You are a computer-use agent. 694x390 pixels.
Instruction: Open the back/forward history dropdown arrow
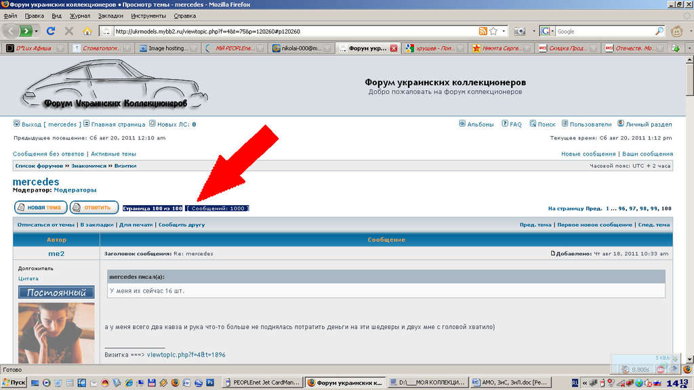pyautogui.click(x=37, y=31)
